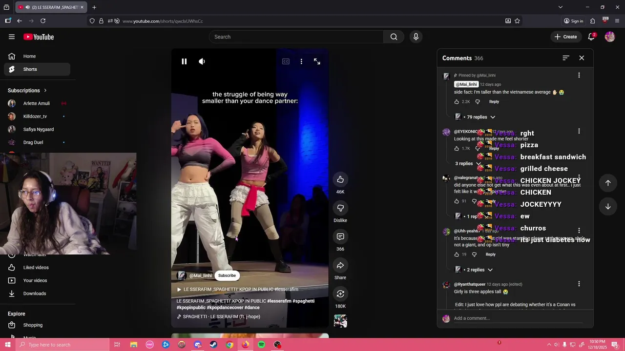Open Firefox extensions puzzle icon
The width and height of the screenshot is (625, 351).
(592, 21)
